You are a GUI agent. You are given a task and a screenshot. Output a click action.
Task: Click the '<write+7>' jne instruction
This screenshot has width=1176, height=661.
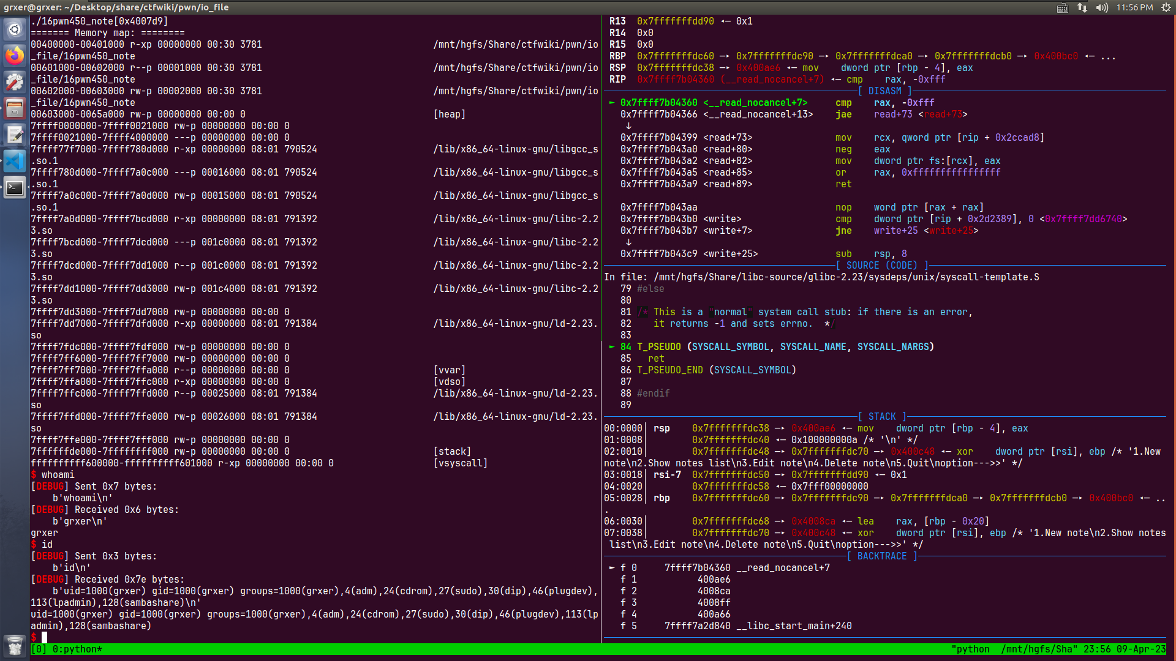coord(799,231)
